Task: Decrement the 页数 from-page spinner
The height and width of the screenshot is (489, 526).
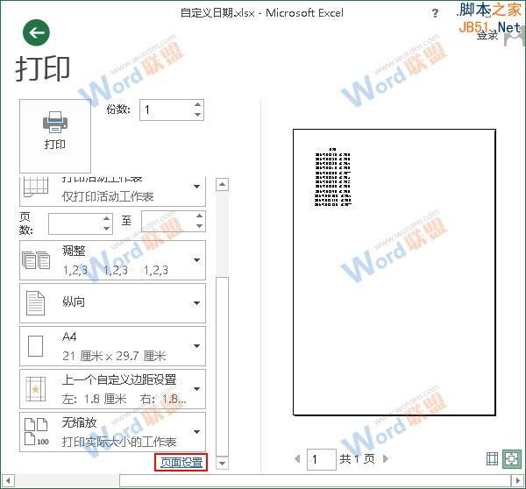Action: (x=106, y=229)
